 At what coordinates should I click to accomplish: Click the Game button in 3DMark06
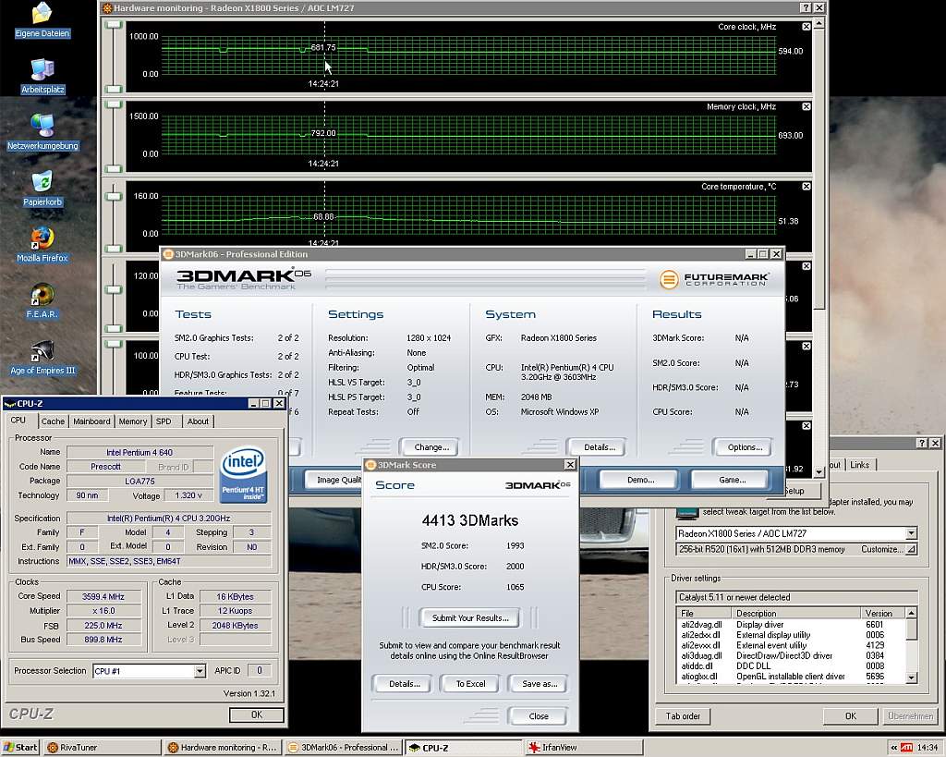point(732,480)
